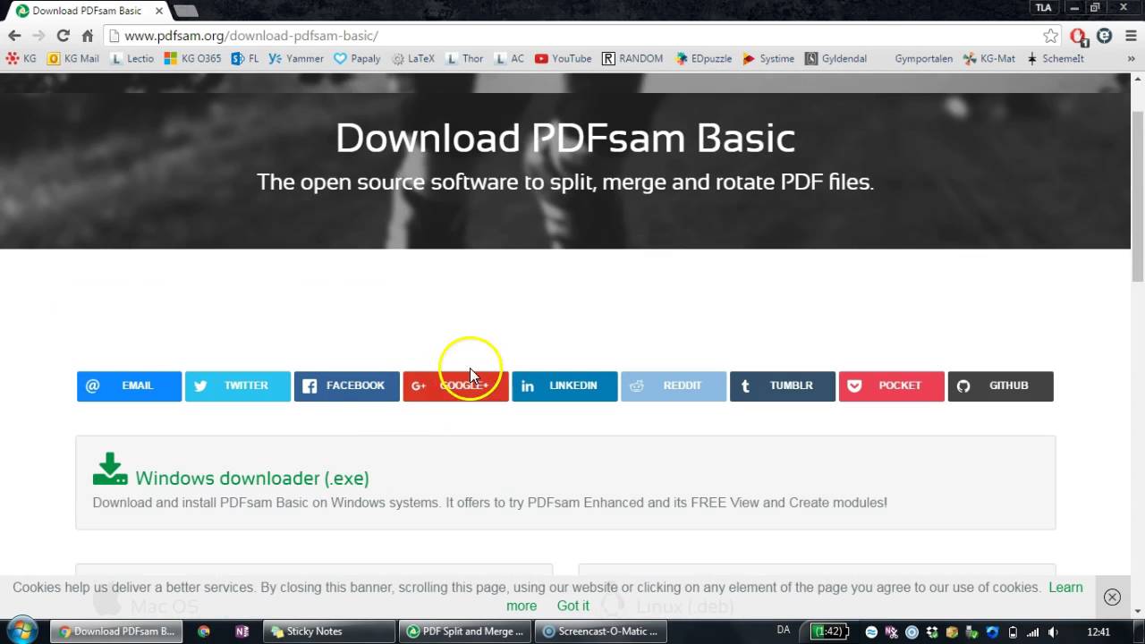The image size is (1145, 644).
Task: Open the YouTube bookmark
Action: (564, 58)
